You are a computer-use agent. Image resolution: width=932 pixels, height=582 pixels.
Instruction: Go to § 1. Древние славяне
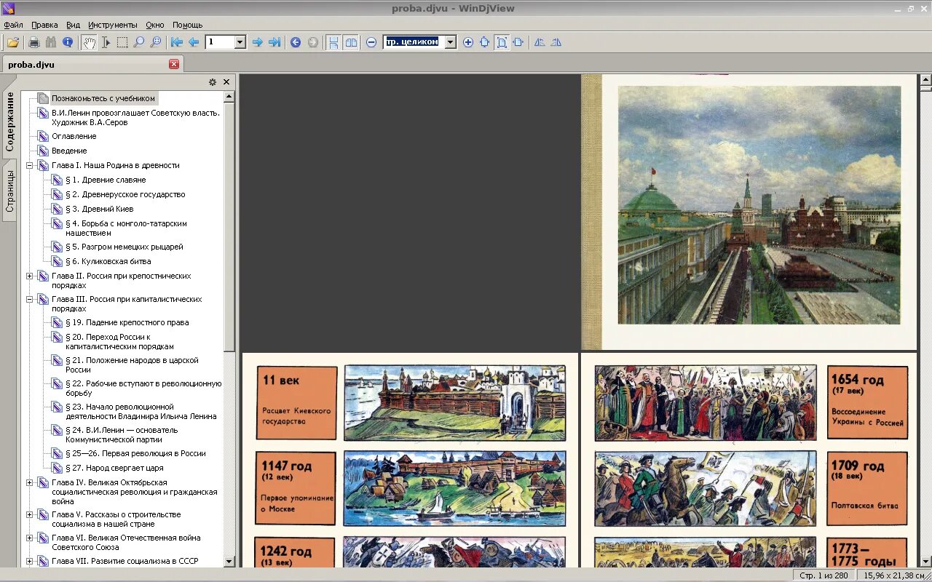pyautogui.click(x=106, y=180)
